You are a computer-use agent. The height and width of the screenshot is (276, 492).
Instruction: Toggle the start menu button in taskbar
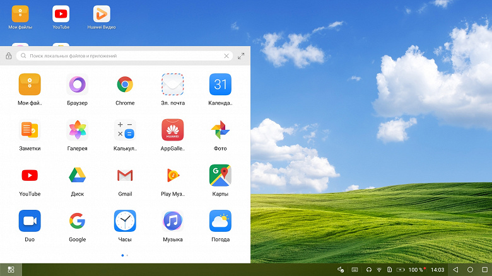point(11,270)
